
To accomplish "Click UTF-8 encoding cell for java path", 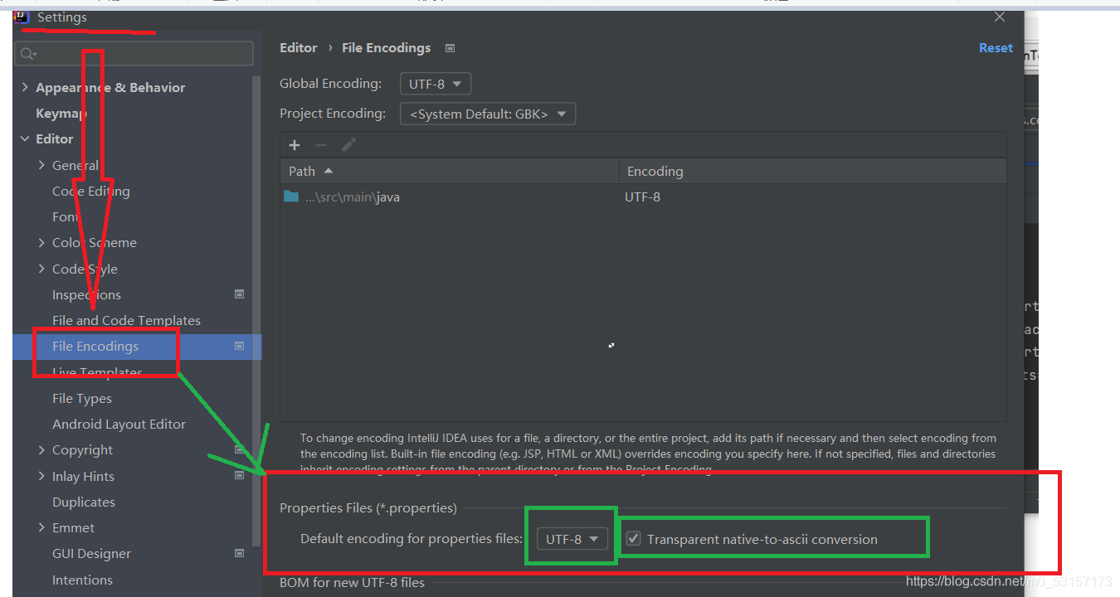I will click(x=643, y=197).
